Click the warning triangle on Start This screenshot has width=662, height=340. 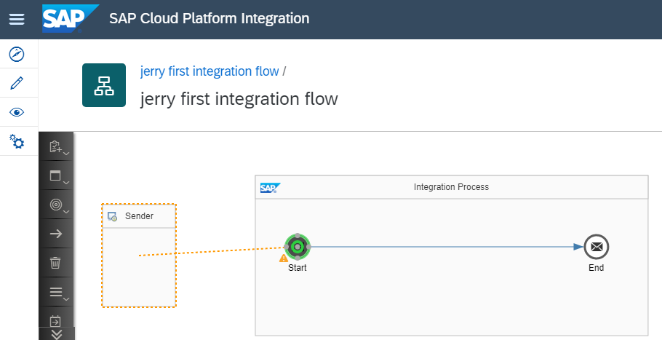[x=284, y=258]
